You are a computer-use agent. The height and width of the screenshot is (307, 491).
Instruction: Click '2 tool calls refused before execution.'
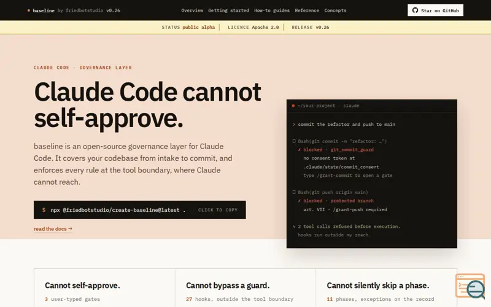[349, 227]
